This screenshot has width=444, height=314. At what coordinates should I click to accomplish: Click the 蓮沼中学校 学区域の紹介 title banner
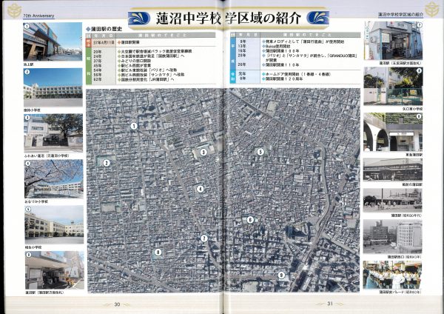(x=223, y=18)
